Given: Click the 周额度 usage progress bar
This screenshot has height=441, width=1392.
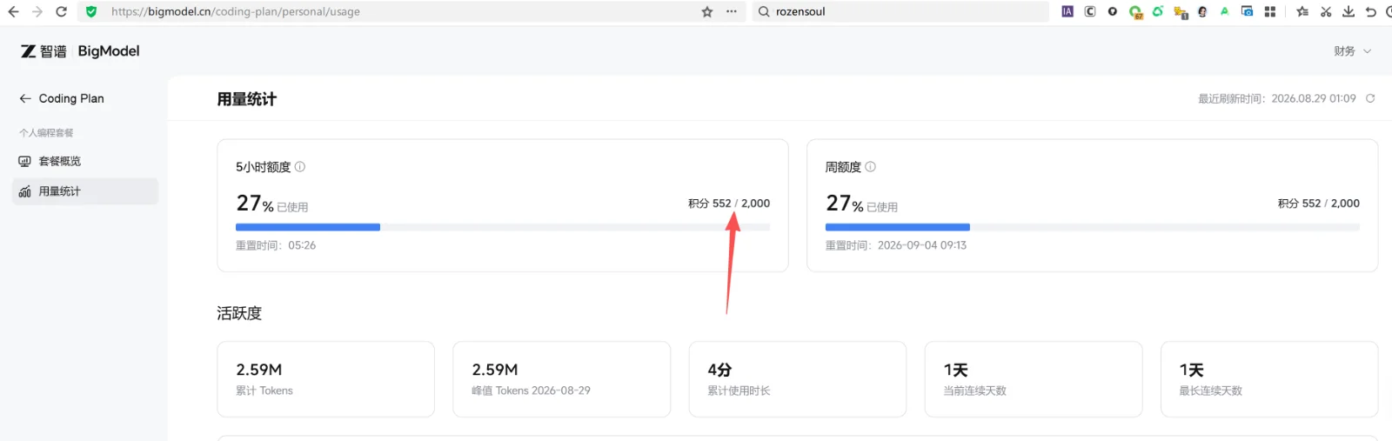Looking at the screenshot, I should coord(1093,227).
